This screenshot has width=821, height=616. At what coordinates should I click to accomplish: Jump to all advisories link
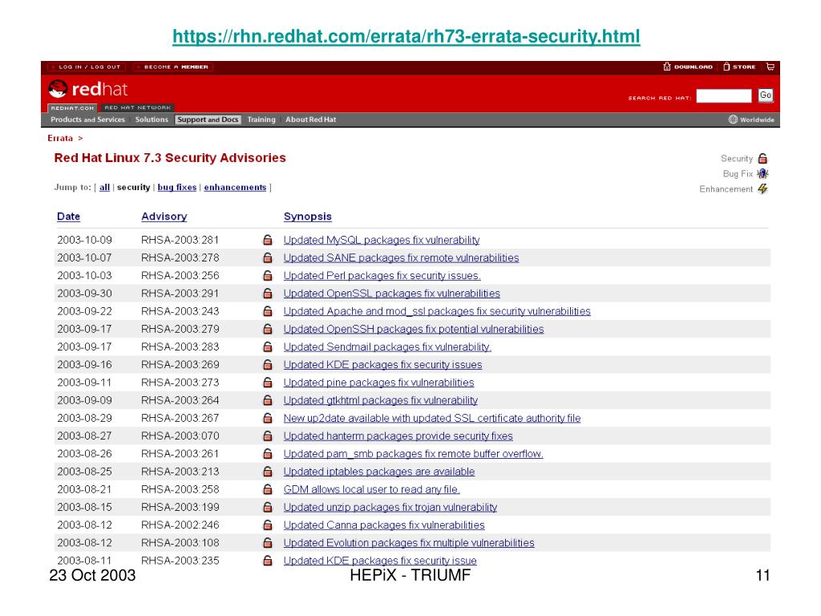104,188
